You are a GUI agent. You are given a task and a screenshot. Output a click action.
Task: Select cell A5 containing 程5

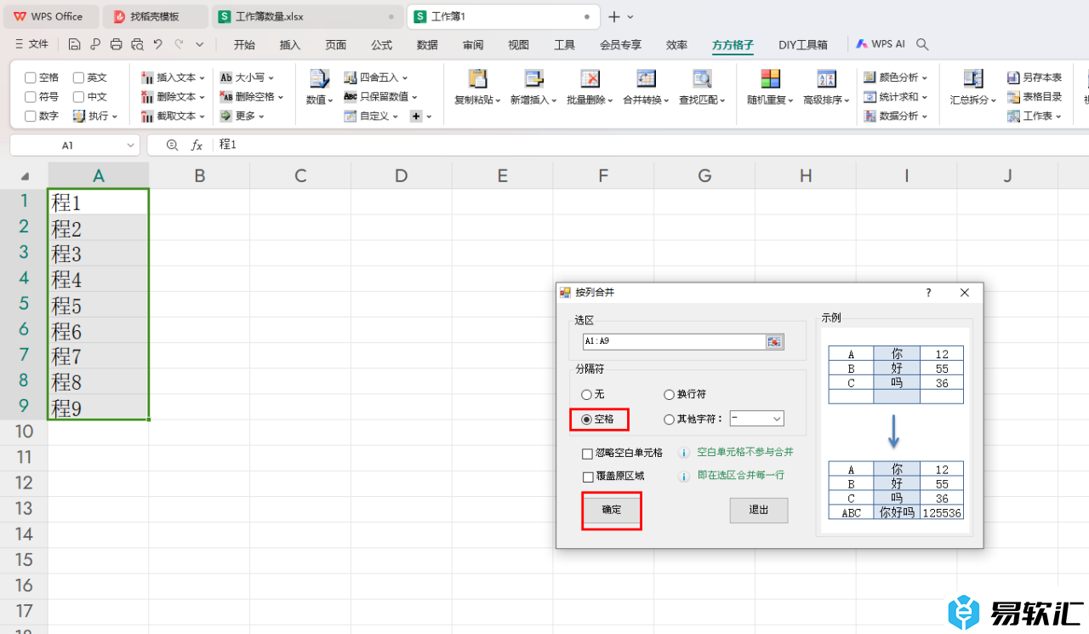click(99, 304)
